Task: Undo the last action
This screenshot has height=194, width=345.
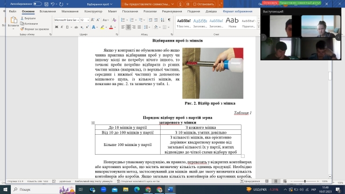Action: [52, 4]
